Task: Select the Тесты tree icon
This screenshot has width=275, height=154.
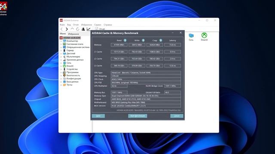Action: [64, 85]
